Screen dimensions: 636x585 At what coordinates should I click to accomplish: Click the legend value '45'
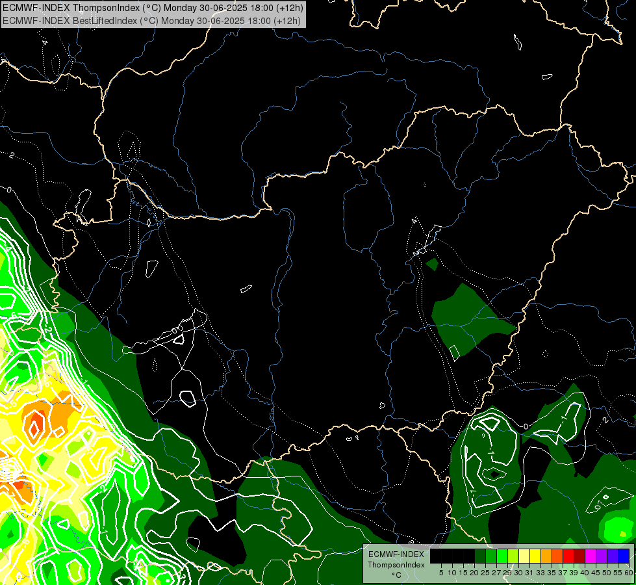(596, 573)
